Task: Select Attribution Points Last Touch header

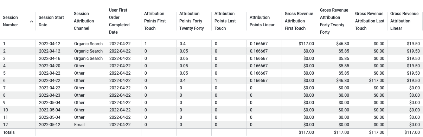Action: pos(225,21)
